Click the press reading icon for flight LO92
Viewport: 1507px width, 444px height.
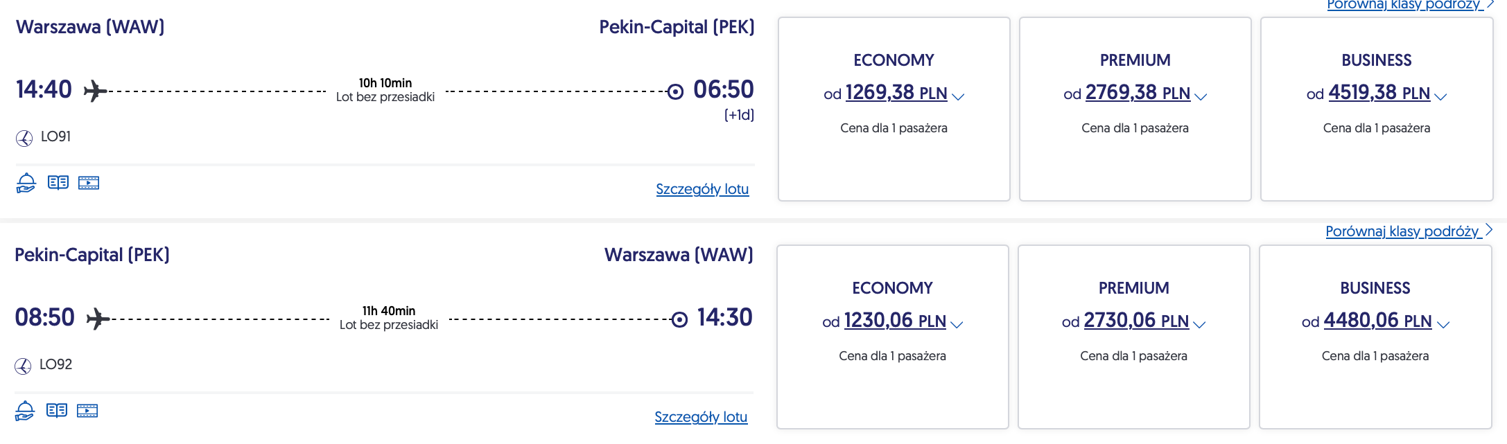click(x=57, y=411)
